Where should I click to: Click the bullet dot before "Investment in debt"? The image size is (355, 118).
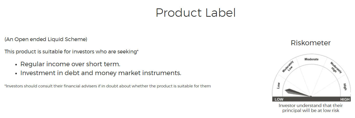pyautogui.click(x=16, y=74)
